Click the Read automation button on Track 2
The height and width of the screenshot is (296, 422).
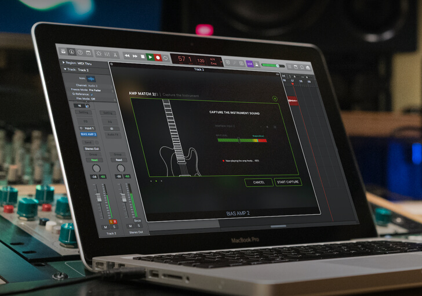[94, 160]
